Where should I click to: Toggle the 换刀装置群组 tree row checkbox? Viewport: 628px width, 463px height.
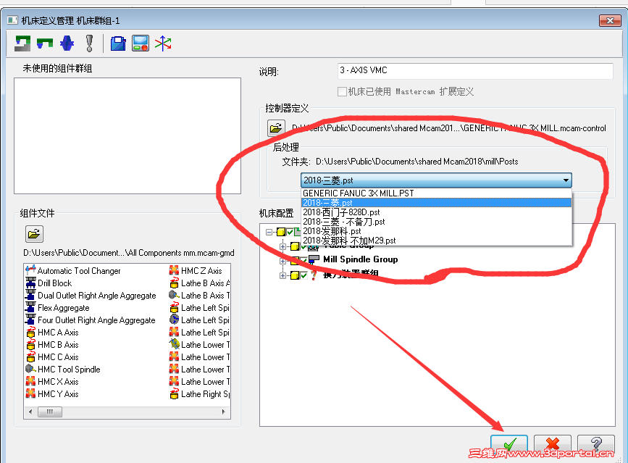304,275
